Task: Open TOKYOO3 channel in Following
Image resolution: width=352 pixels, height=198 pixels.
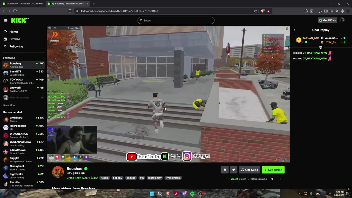Action: (23, 81)
